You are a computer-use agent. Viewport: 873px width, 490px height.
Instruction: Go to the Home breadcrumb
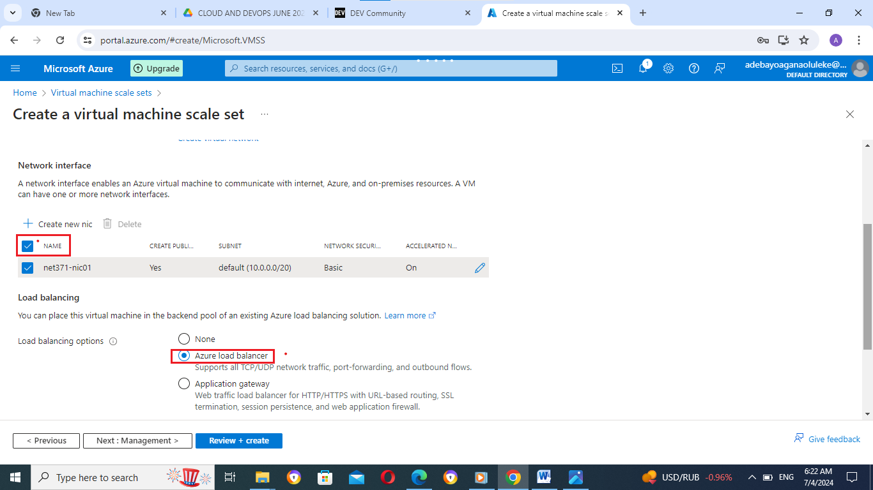25,93
